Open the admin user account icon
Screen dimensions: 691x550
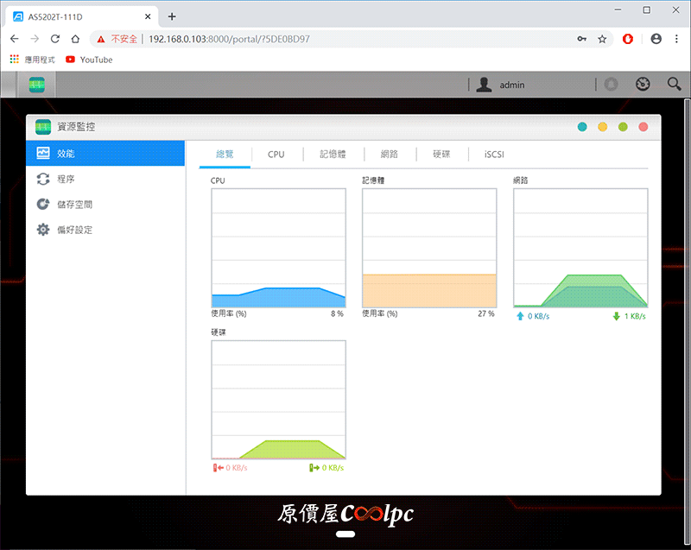point(484,85)
